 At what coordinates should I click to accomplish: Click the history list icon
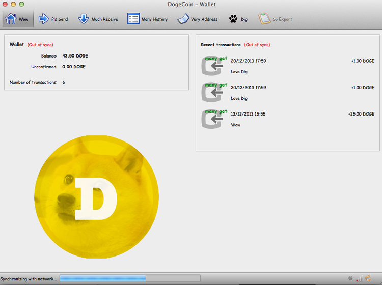tap(133, 19)
